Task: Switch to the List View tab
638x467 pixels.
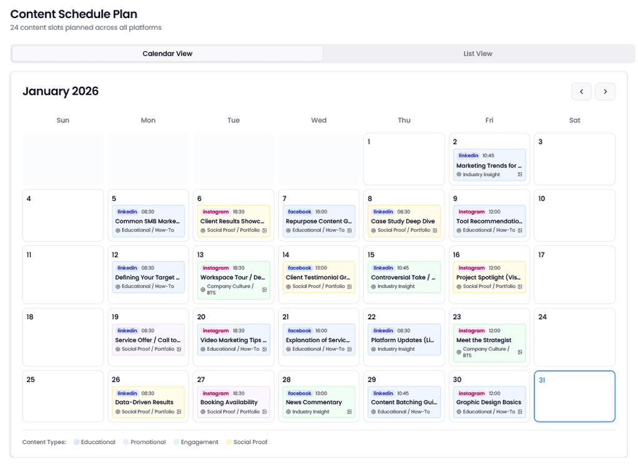Action: (478, 54)
